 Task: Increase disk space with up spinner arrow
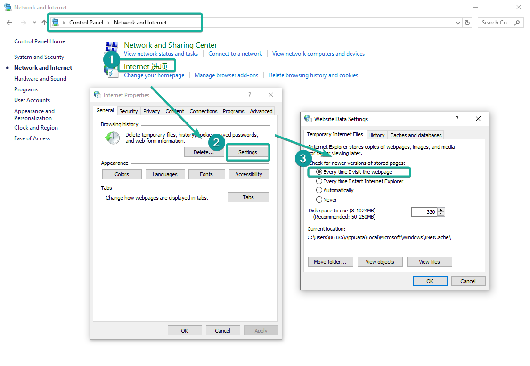point(441,210)
